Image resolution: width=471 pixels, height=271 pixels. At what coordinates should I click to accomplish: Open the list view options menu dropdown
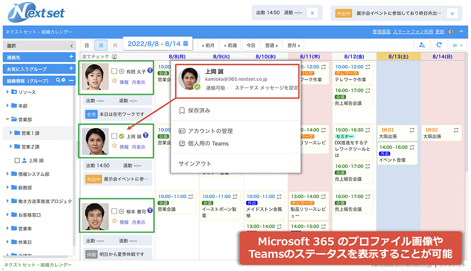(457, 45)
